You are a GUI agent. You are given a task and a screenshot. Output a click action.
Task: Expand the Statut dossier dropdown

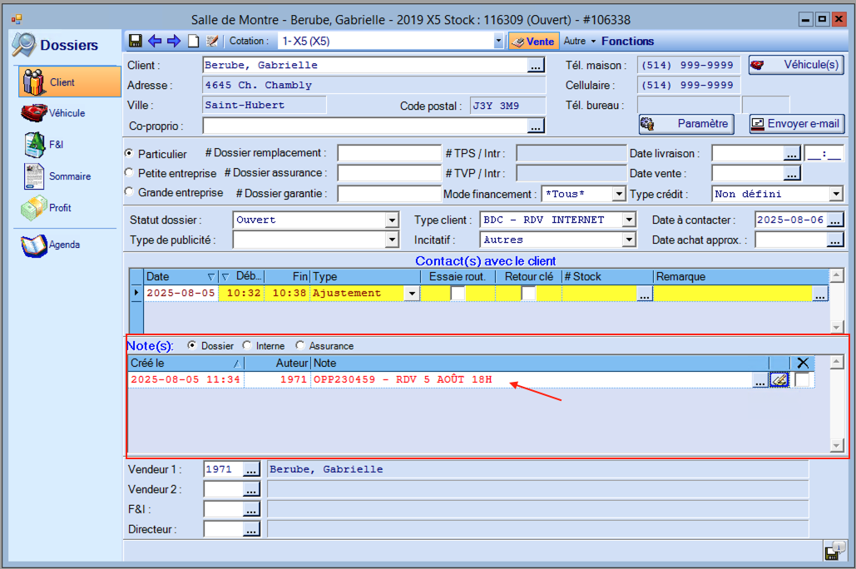tap(393, 220)
